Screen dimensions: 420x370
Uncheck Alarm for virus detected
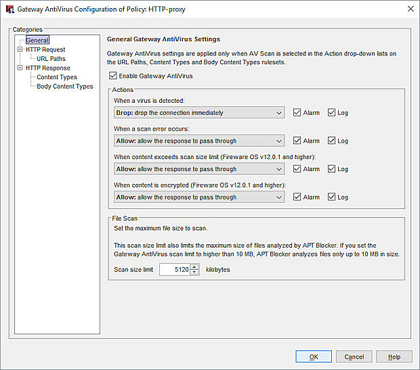tap(297, 113)
